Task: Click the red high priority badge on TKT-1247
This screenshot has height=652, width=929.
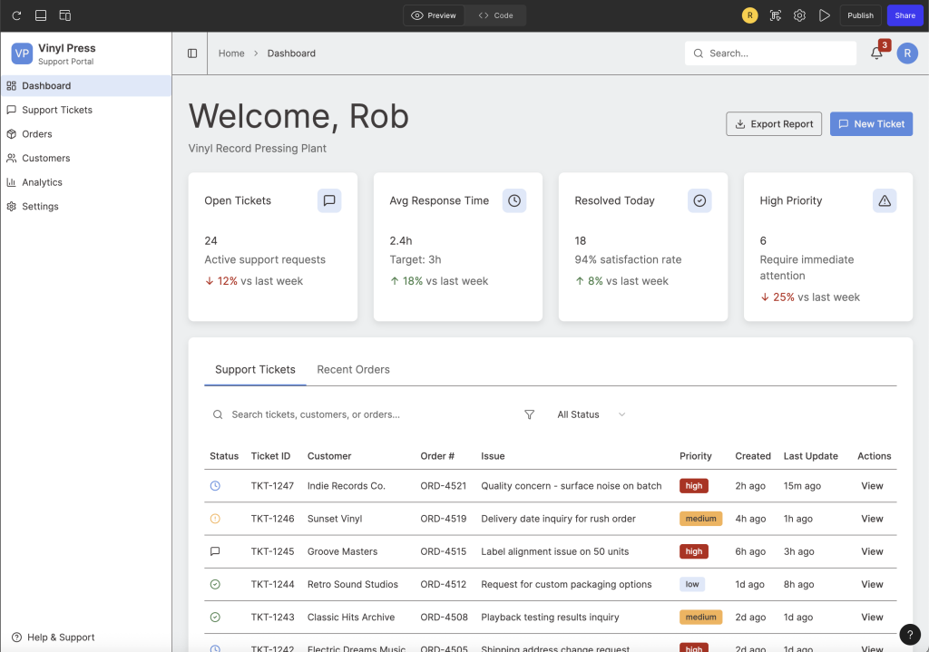Action: (x=694, y=486)
